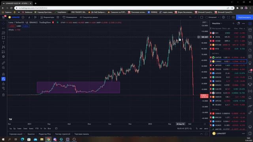This screenshot has width=253, height=142.
Task: Enter fullscreen mode icon
Action: tap(228, 17)
